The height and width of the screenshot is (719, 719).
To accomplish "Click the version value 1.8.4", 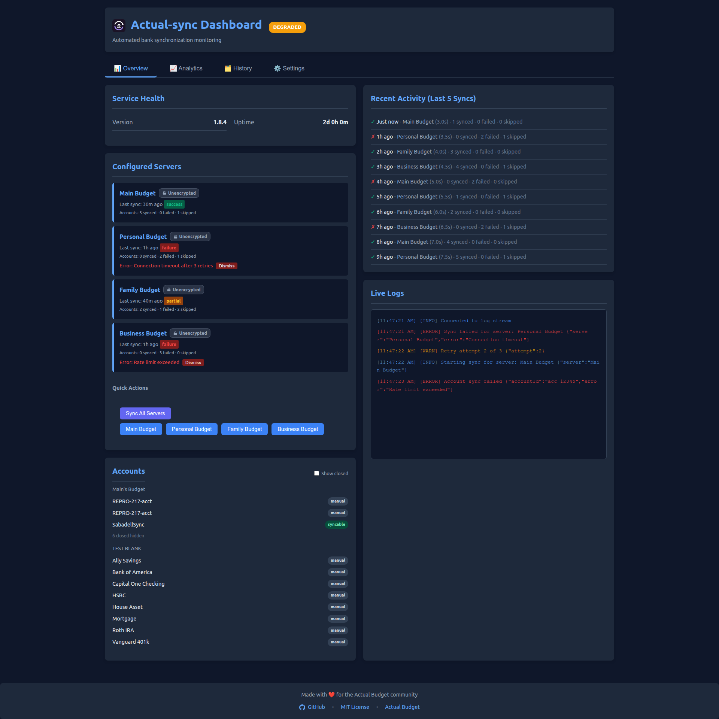I will tap(220, 122).
